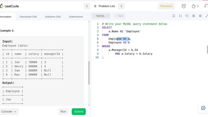Viewport: 208px width, 117px height.
Task: Go to next problem arrow
Action: pyautogui.click(x=121, y=6)
